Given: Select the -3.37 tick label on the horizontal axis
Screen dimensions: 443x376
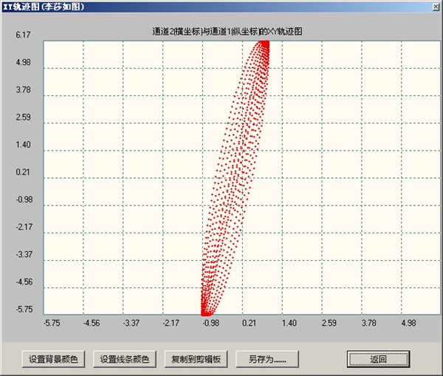Looking at the screenshot, I should (x=131, y=324).
